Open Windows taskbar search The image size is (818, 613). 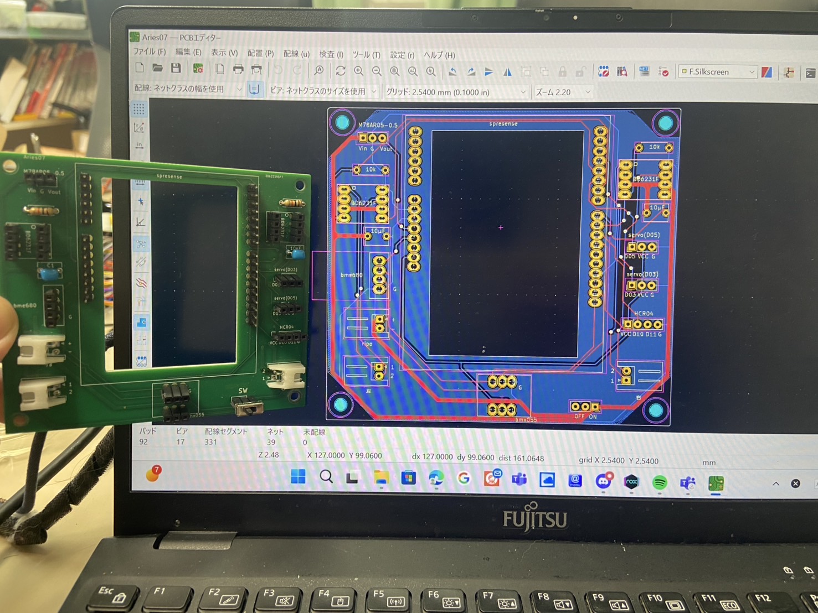click(x=326, y=477)
